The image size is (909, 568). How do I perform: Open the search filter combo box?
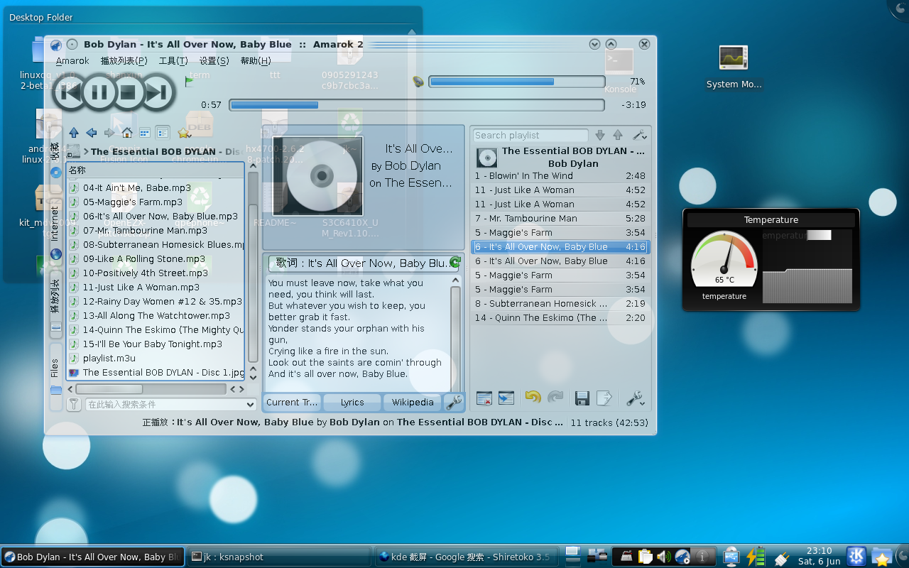coord(170,404)
